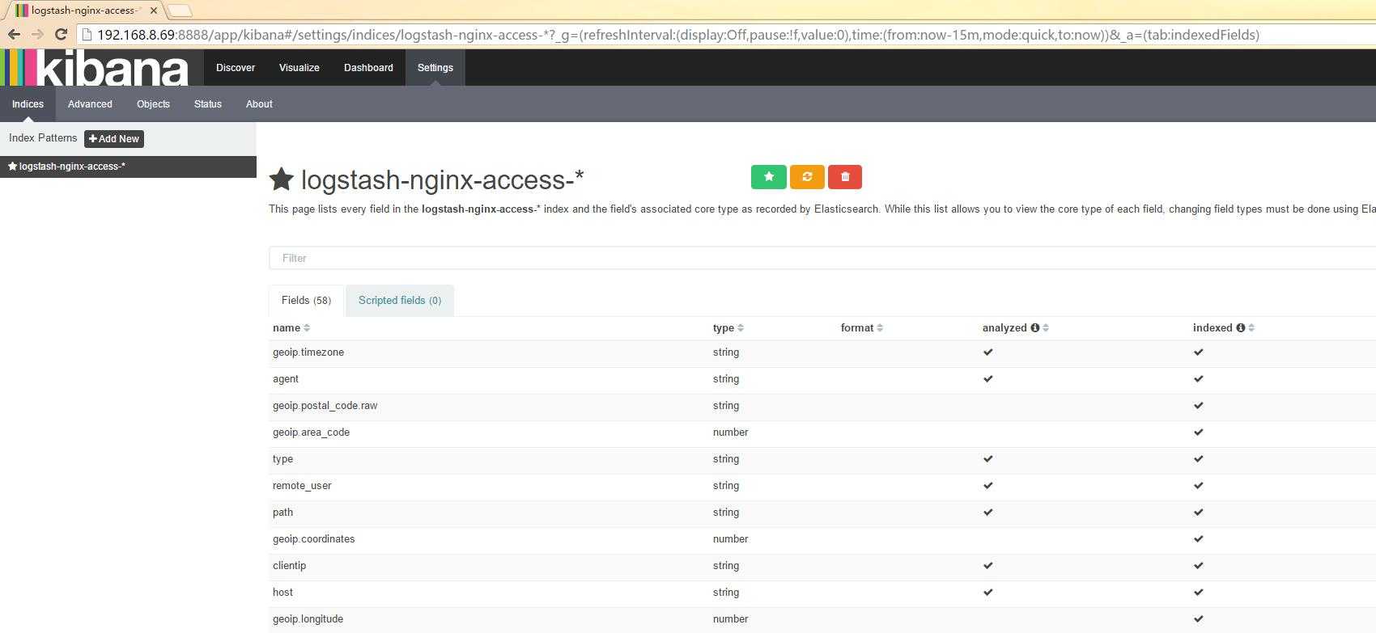Click the analyzed checkmark for clientip

[987, 566]
